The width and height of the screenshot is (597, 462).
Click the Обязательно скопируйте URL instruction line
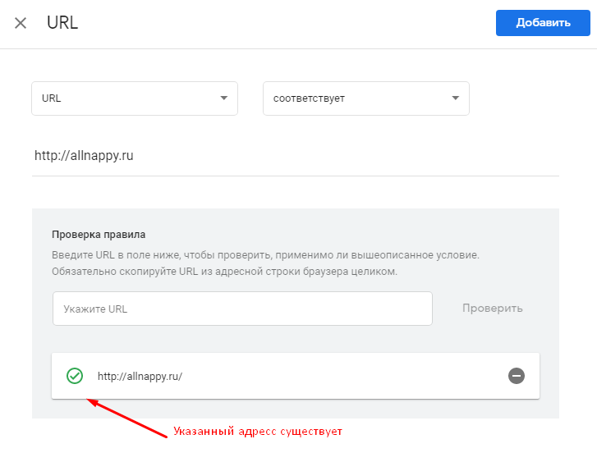point(224,271)
